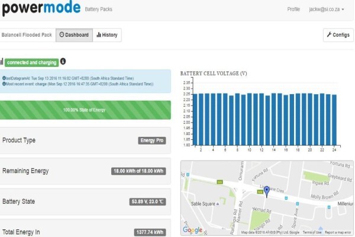Open the map Terms of Use link

312,232
